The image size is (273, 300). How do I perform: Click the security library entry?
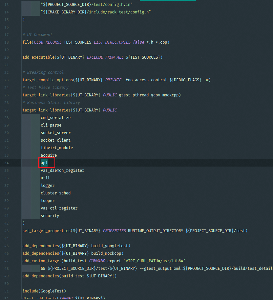50,216
